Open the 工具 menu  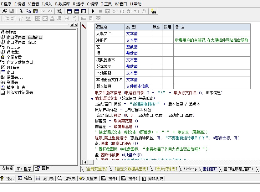pyautogui.click(x=106, y=4)
